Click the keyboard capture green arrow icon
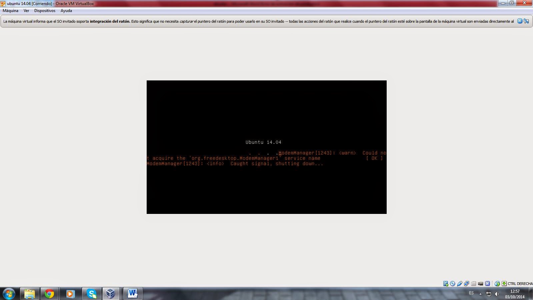Viewport: 533px width, 300px height. (x=504, y=284)
